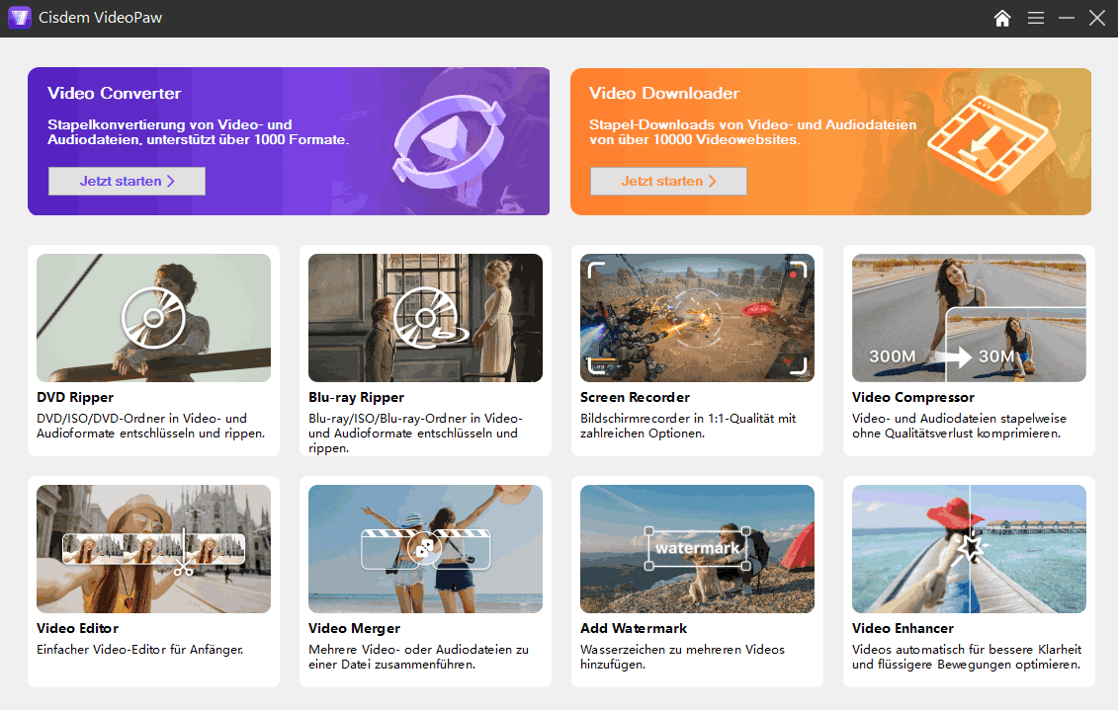Open Video Downloader banner title
Image resolution: width=1118 pixels, height=710 pixels.
coord(664,93)
